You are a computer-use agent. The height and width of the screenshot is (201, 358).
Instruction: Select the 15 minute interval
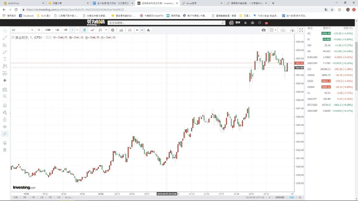(39, 30)
